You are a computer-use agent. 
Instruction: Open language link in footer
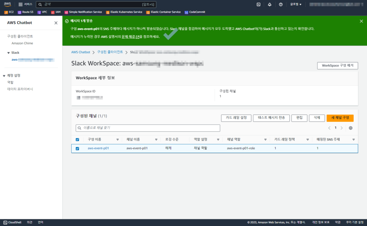(x=40, y=222)
